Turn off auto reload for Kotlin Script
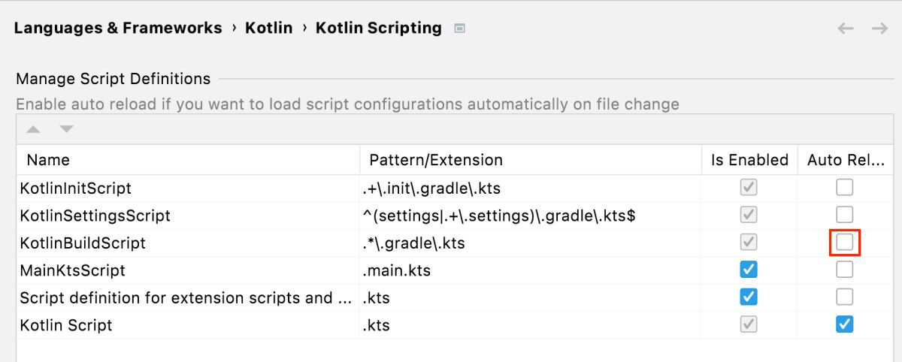The image size is (902, 362). coord(845,324)
